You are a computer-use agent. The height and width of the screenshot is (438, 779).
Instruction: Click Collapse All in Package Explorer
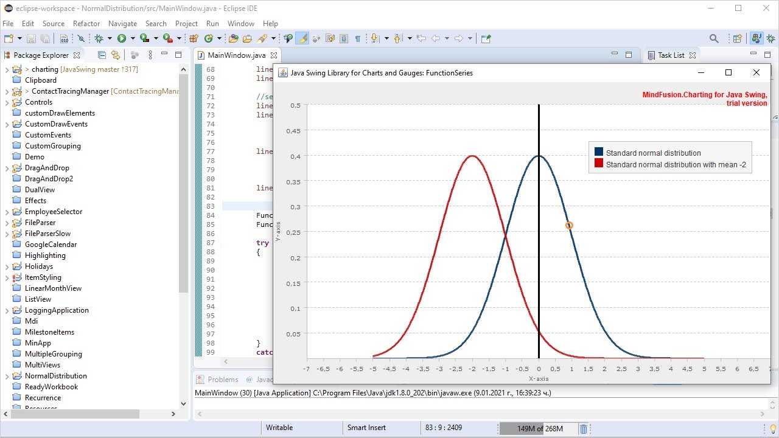pos(102,55)
